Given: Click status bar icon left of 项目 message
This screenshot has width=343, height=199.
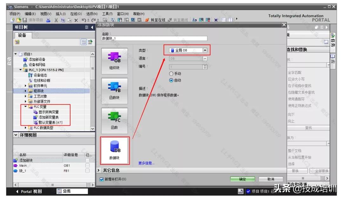Looking at the screenshot, I should [240, 191].
